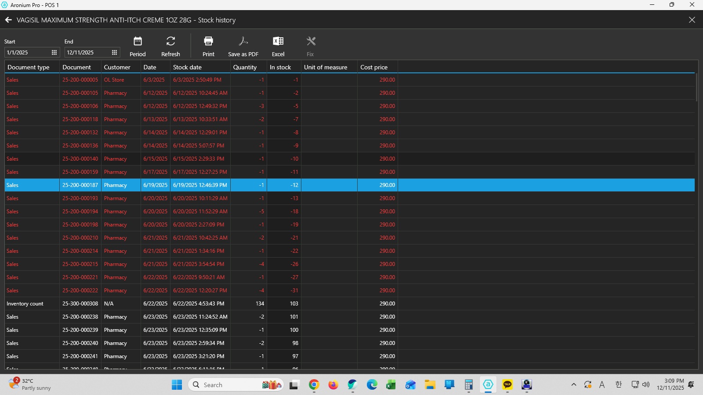Sort by the Document type column header
The image size is (703, 395).
pyautogui.click(x=29, y=67)
